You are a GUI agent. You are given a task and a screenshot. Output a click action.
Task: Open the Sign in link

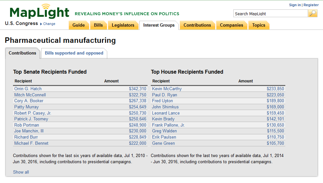tap(295, 5)
